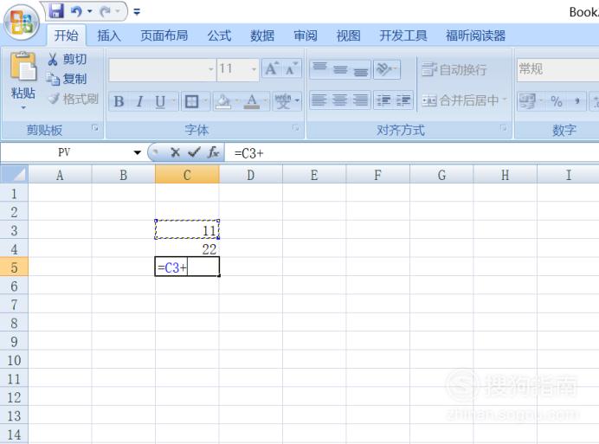
Task: Confirm formula entry with checkmark
Action: 194,153
